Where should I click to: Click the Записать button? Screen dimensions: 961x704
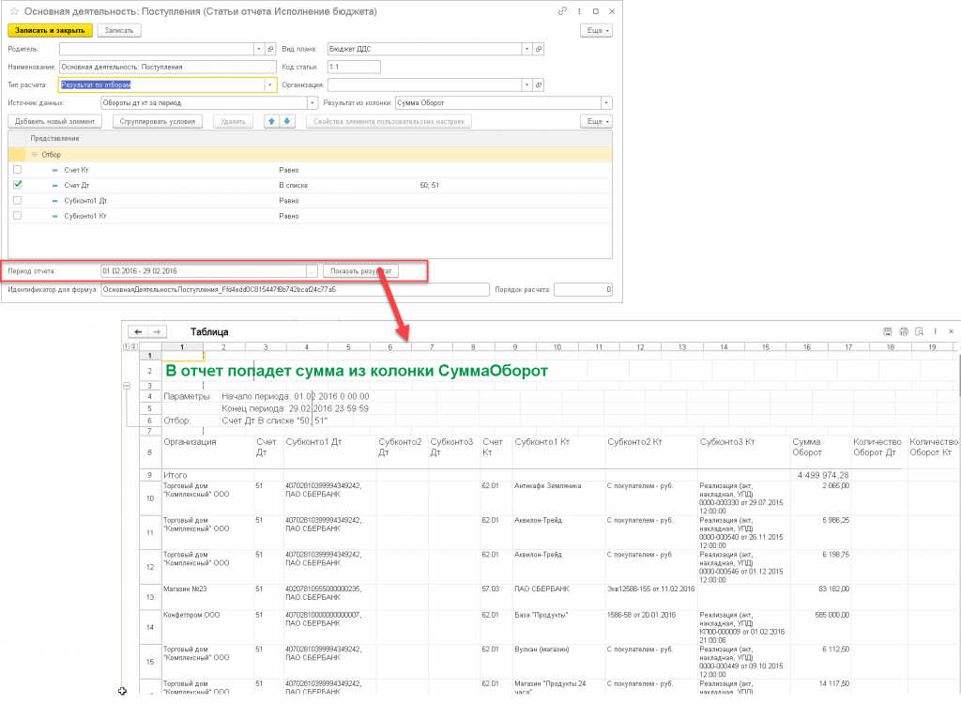click(x=119, y=31)
